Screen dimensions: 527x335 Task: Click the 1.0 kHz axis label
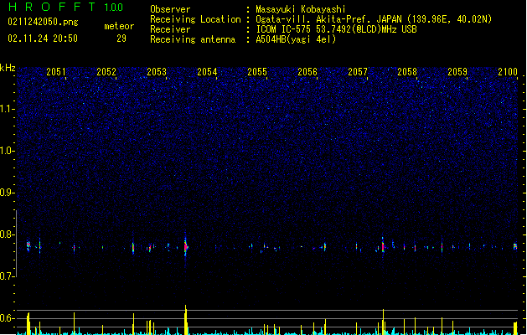point(8,151)
